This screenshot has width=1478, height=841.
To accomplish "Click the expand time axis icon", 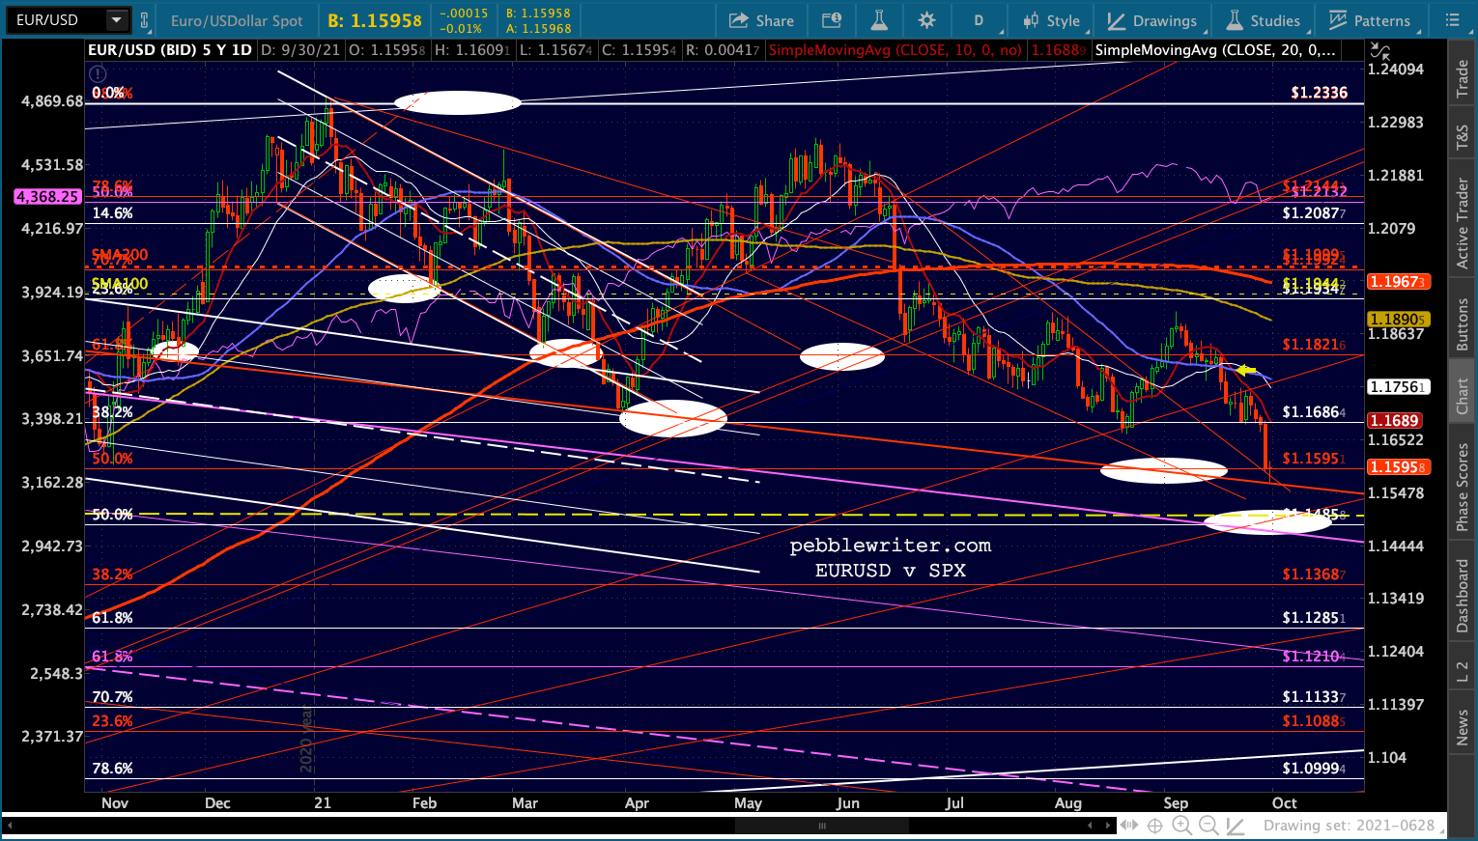I will 1127,826.
